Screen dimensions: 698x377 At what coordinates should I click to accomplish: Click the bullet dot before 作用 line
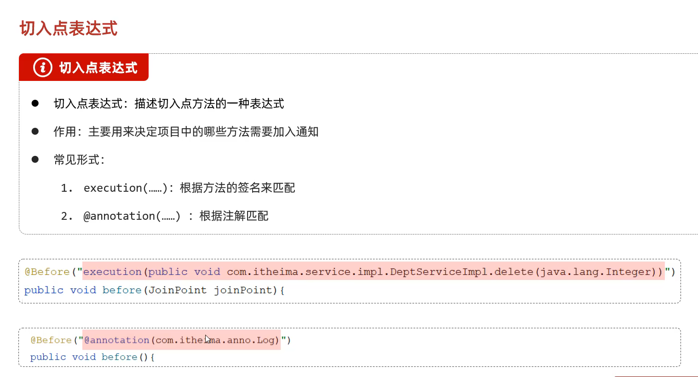(x=35, y=131)
